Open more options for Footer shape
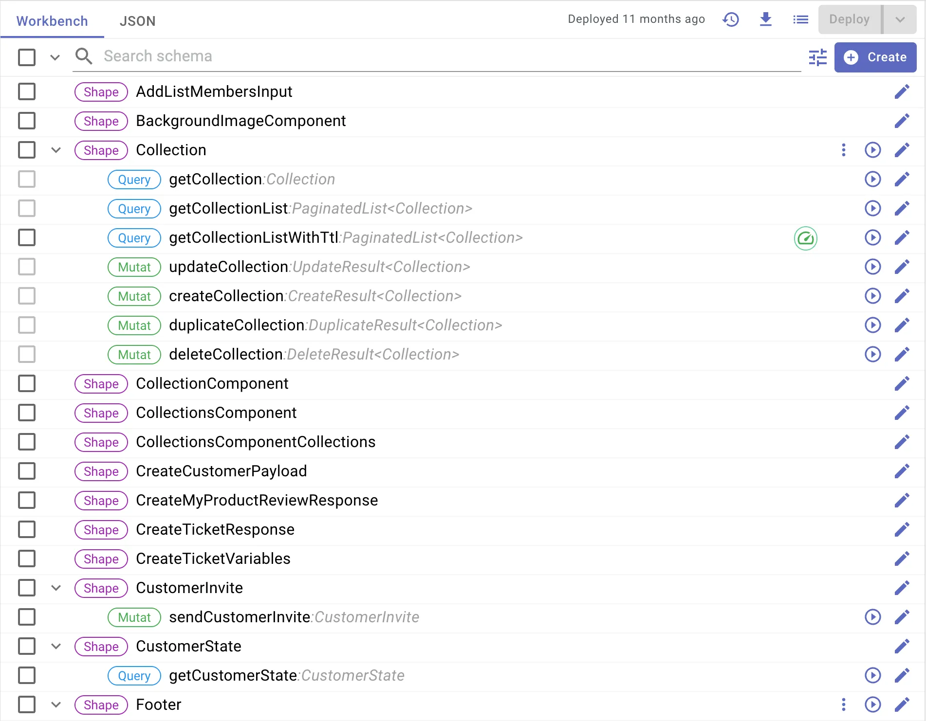Screen dimensions: 926x721 844,704
